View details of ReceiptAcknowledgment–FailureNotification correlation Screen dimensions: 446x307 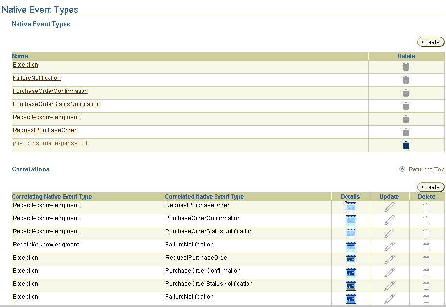(x=351, y=246)
